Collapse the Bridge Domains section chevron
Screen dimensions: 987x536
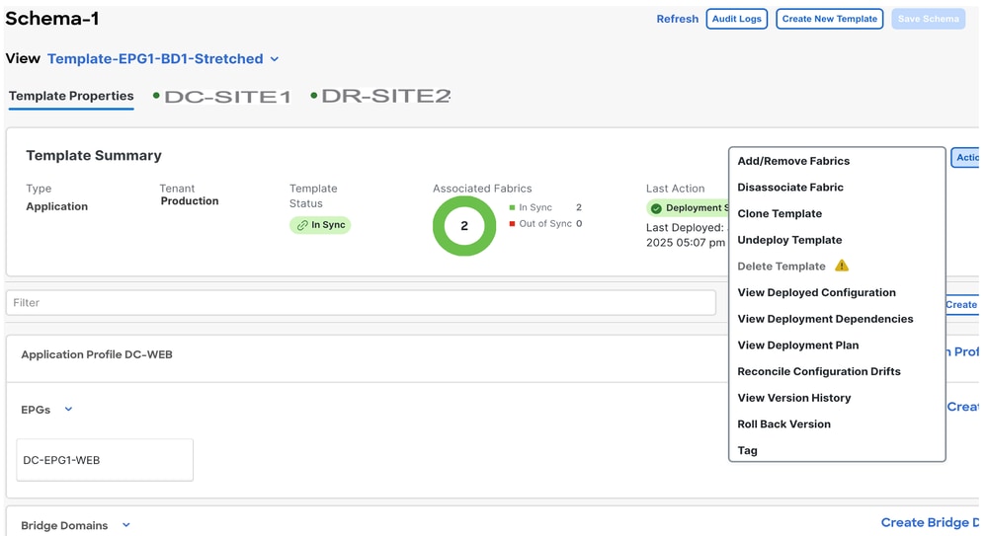click(x=125, y=525)
